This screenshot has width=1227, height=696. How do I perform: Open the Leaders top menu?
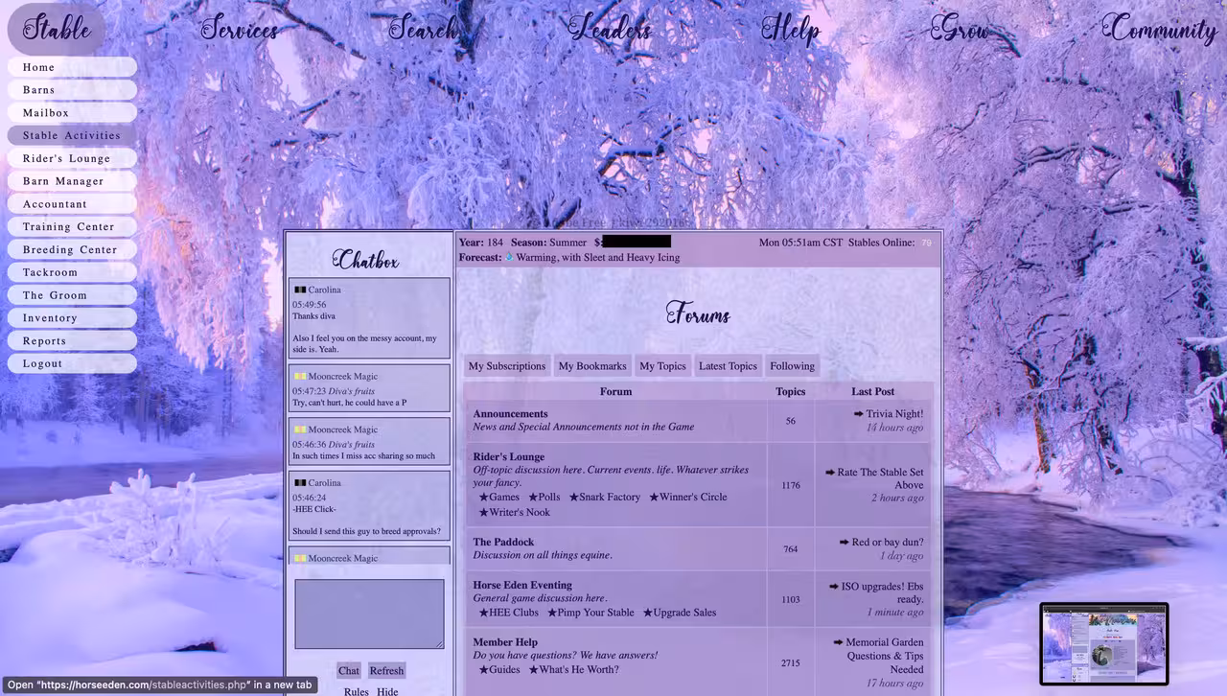click(x=610, y=28)
